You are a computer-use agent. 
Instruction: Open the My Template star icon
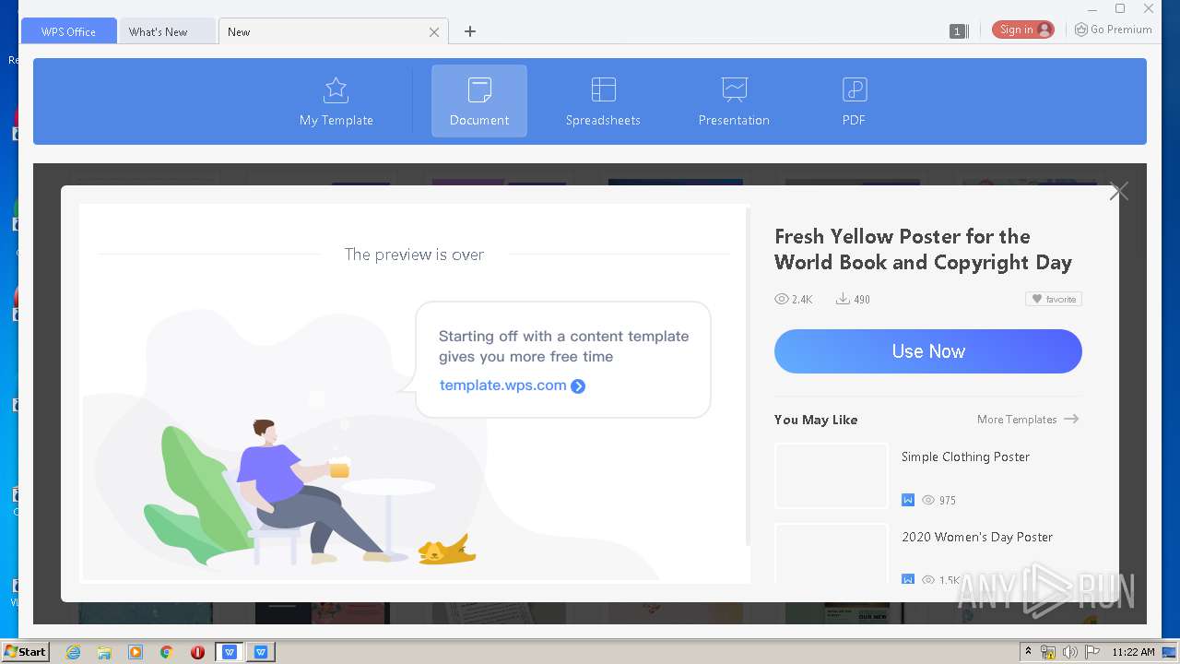[336, 90]
